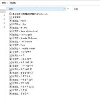
Task: Select file 张贤胜 - 웨딩케익 (Live)
Action: pos(23,87)
